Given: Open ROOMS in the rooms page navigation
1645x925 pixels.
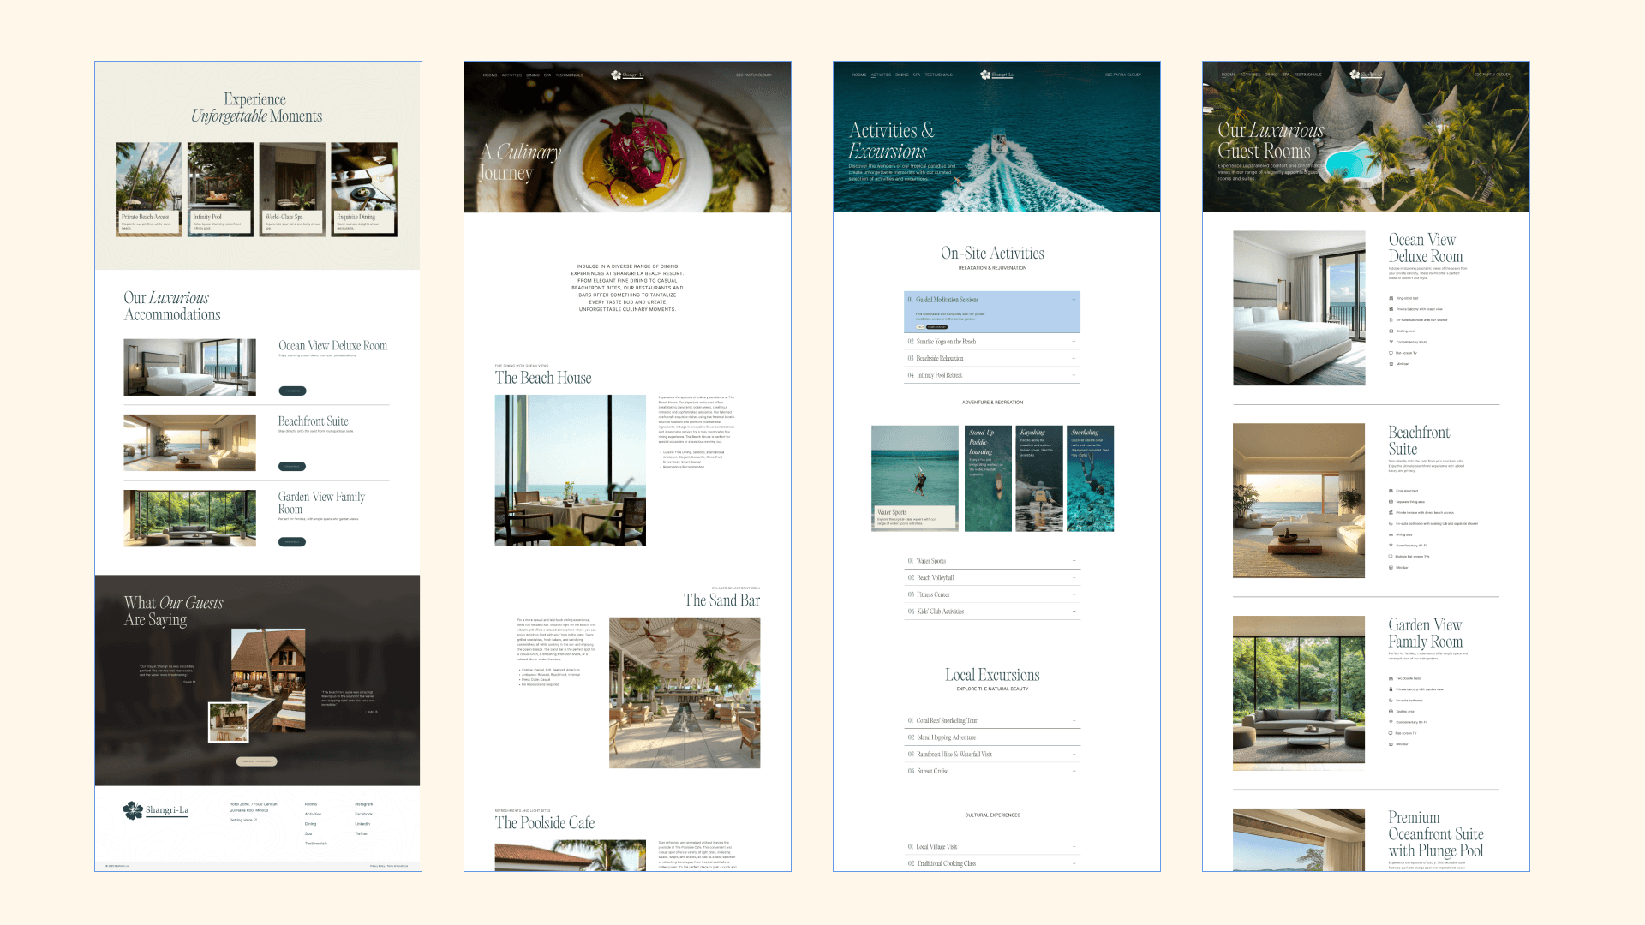Looking at the screenshot, I should pos(1229,75).
